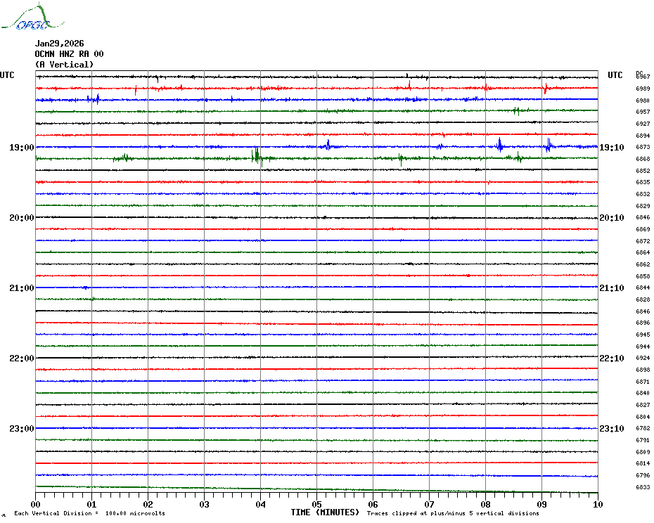The height and width of the screenshot is (523, 654).
Task: Select the 19:00 time label
Action: click(x=21, y=148)
